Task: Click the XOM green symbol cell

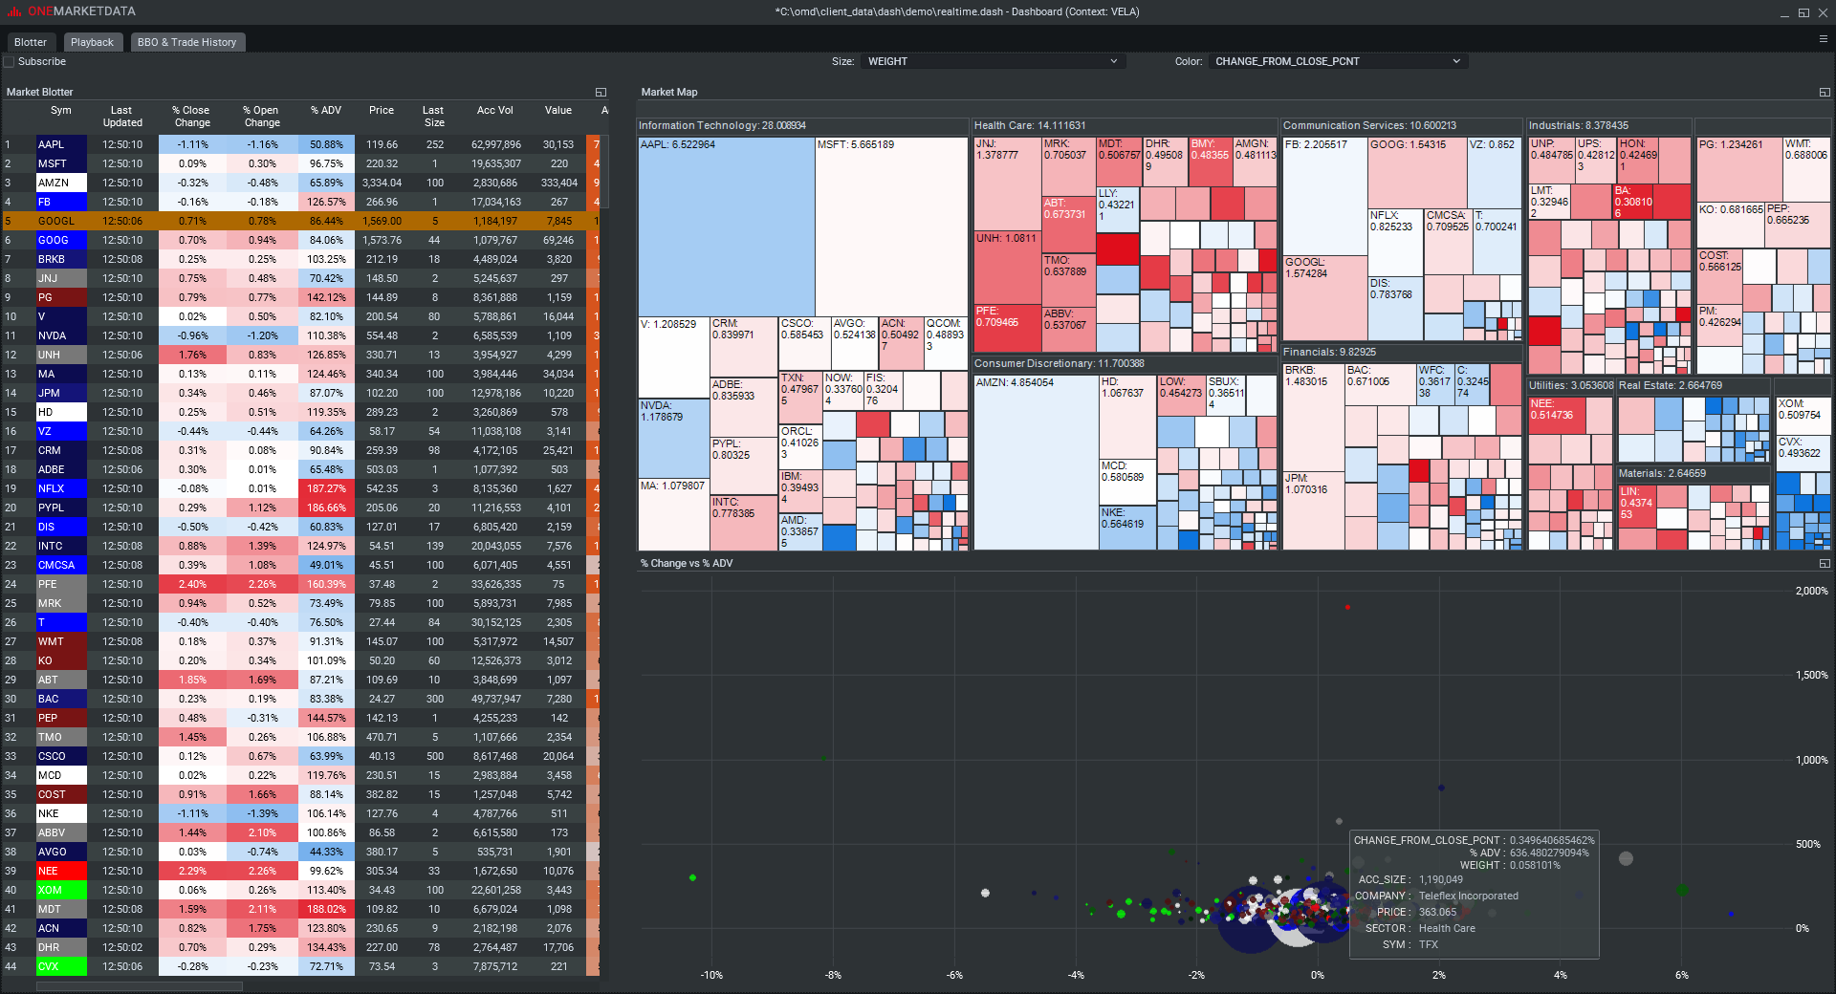Action: [x=61, y=890]
